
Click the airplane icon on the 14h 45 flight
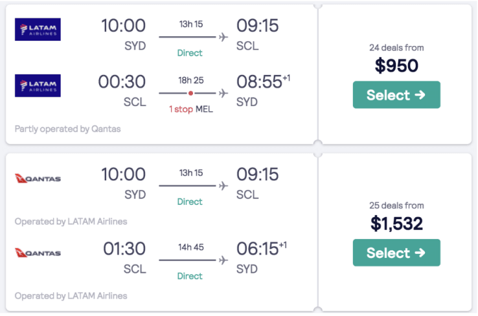[224, 260]
